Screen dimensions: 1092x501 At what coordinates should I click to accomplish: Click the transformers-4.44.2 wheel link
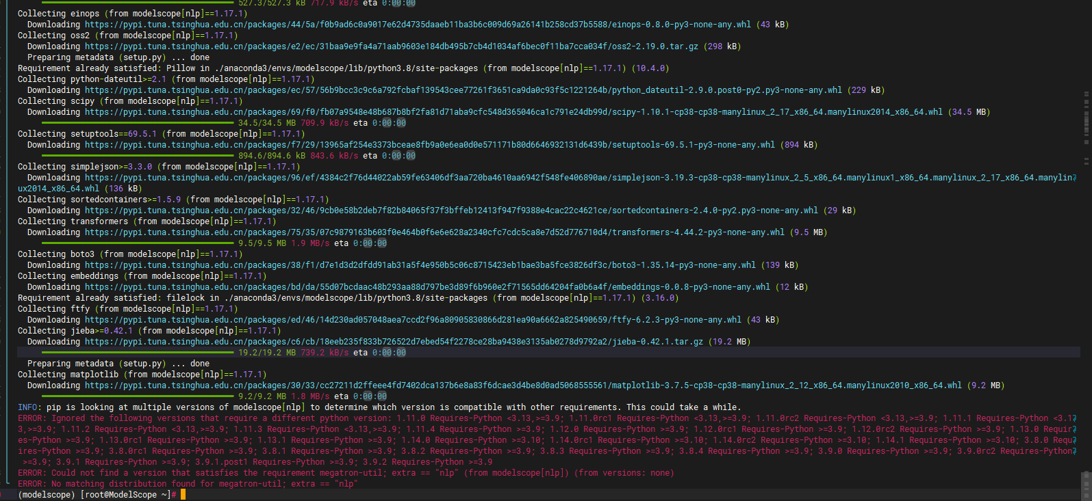click(x=435, y=232)
